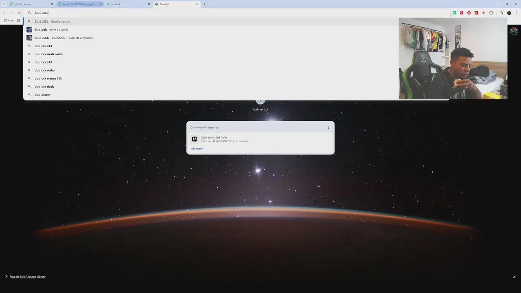The image size is (521, 293).
Task: Open the Apps bookmark shortcut
Action: point(9,20)
